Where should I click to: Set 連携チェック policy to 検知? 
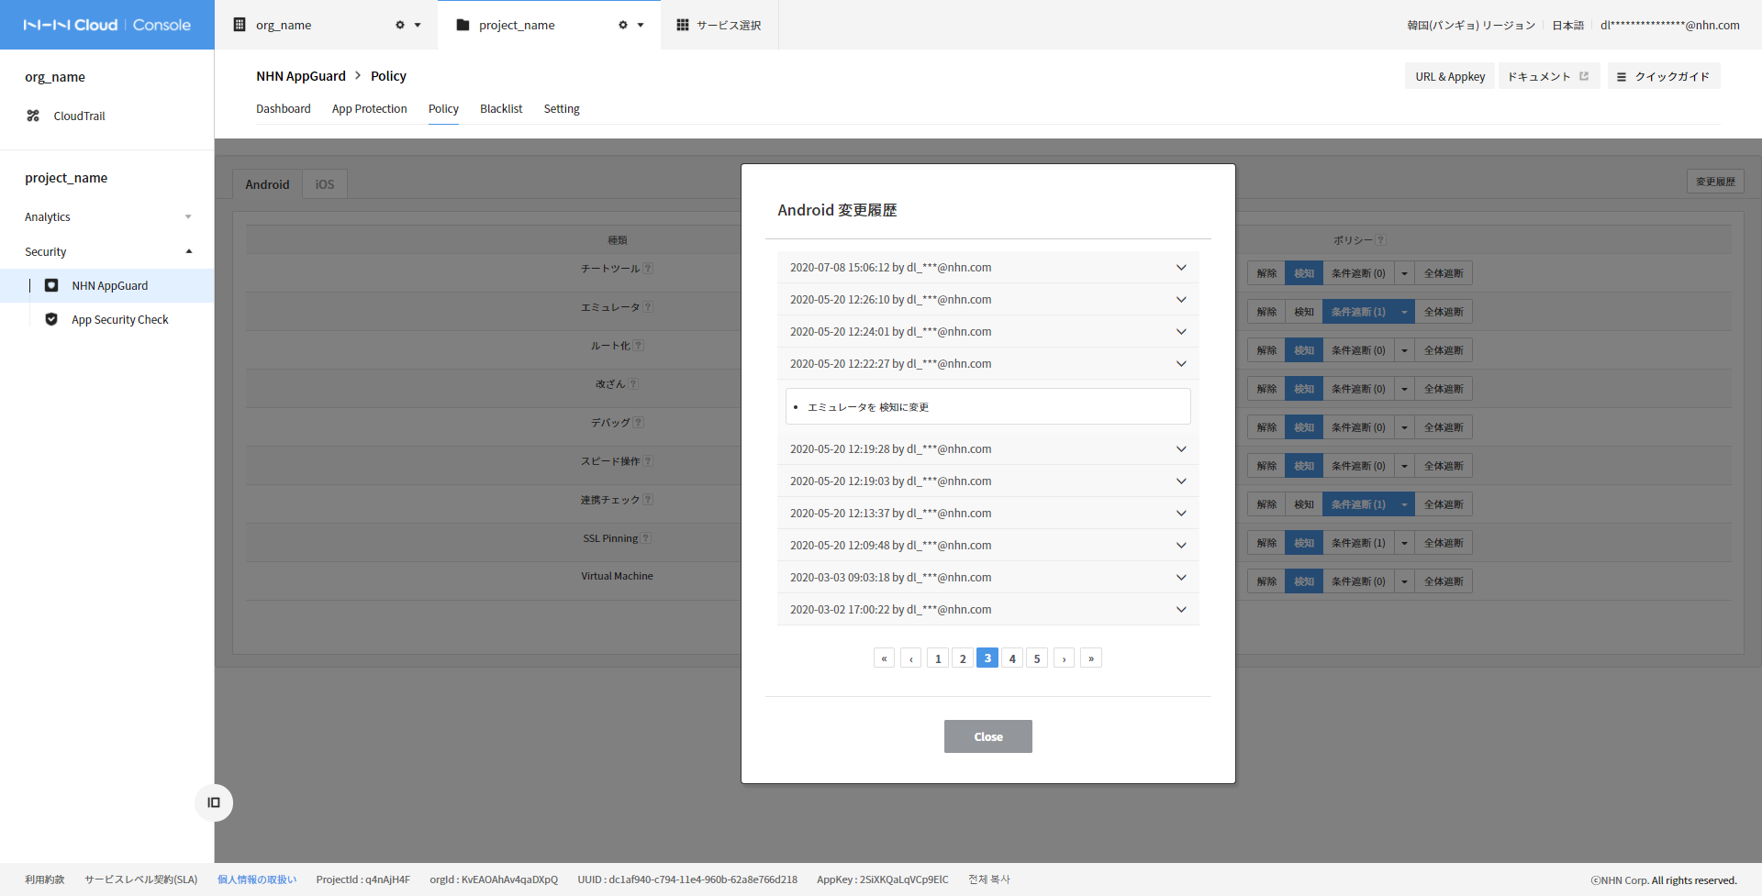pos(1304,504)
